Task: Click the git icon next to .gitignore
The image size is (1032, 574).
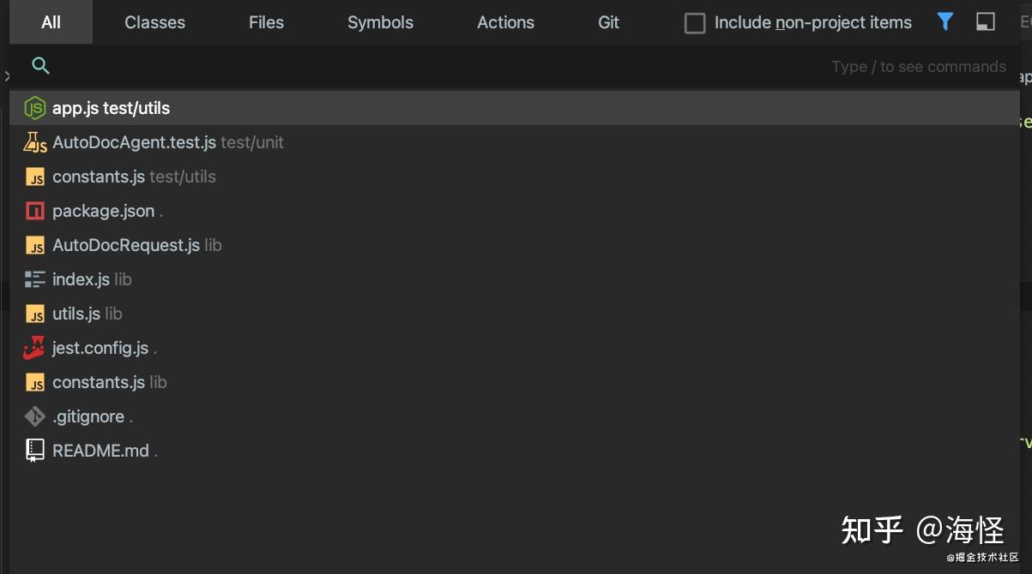Action: click(34, 416)
